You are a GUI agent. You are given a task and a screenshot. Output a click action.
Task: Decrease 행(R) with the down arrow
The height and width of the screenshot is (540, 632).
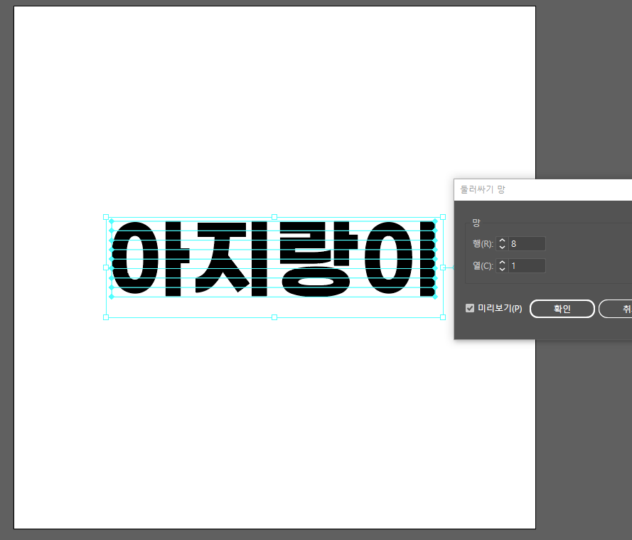[x=502, y=247]
